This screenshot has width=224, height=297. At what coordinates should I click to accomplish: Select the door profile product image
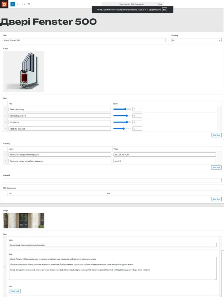point(24,71)
